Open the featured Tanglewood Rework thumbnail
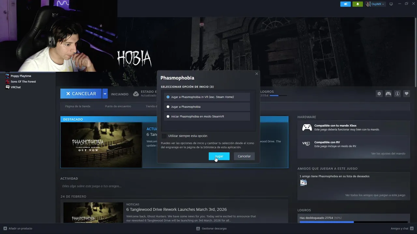The width and height of the screenshot is (417, 234). (101, 145)
